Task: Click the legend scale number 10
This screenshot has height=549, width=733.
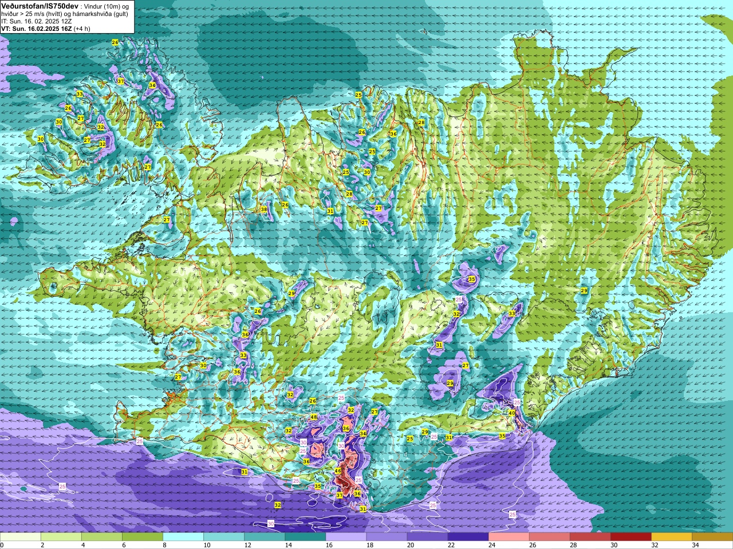Action: (x=207, y=545)
